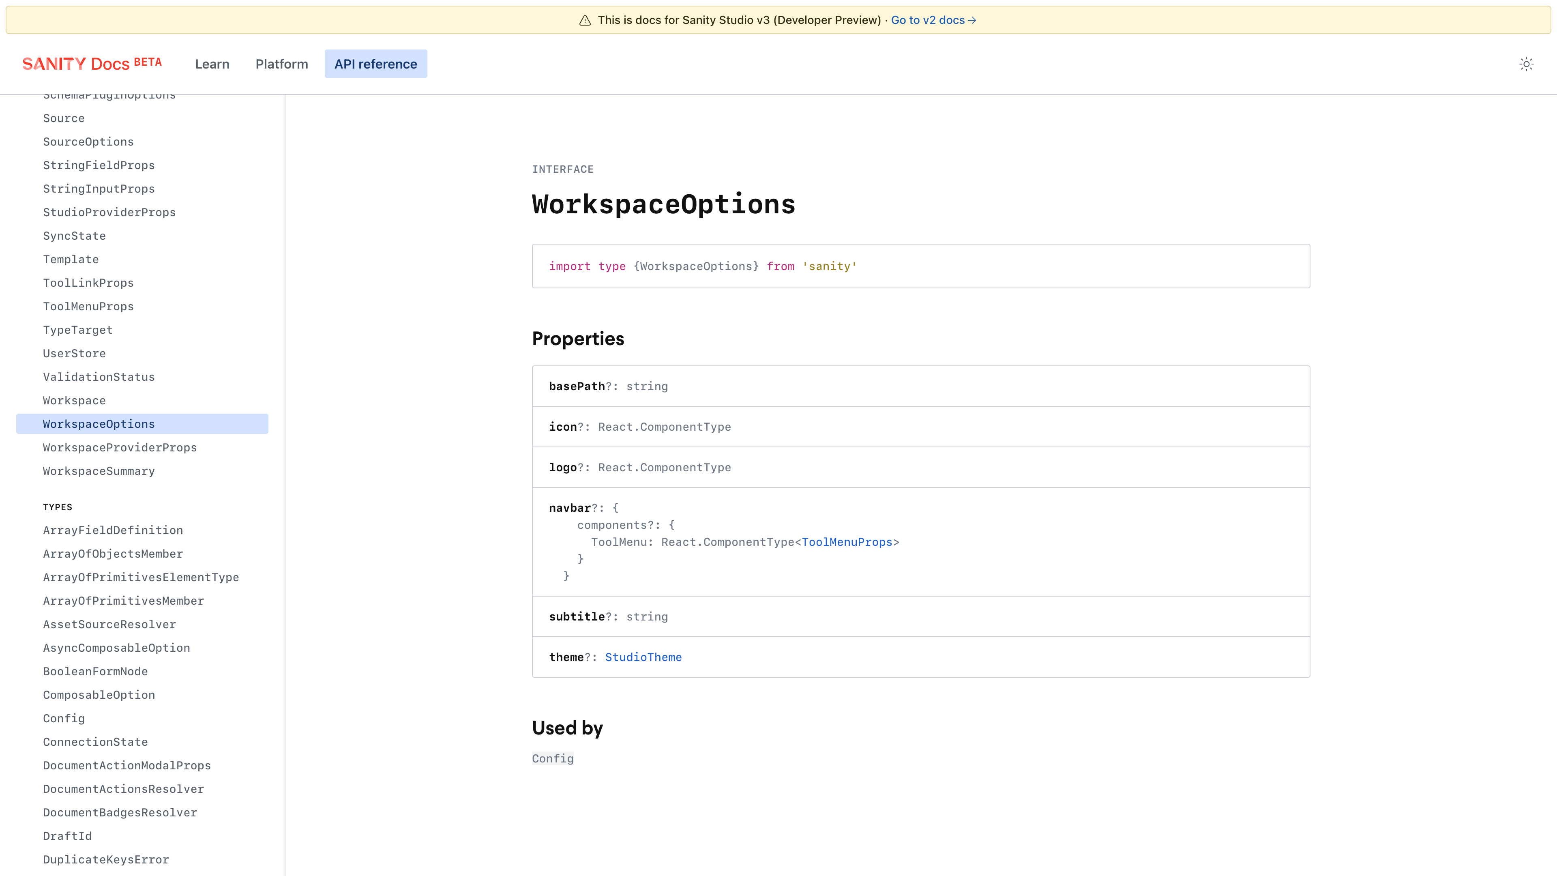
Task: Click the Platform navigation menu item
Action: tap(281, 63)
